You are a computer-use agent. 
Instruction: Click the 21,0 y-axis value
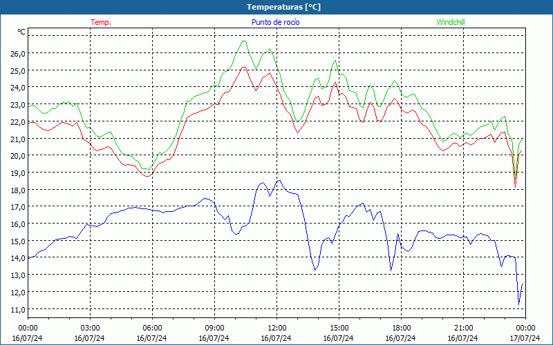pyautogui.click(x=18, y=139)
